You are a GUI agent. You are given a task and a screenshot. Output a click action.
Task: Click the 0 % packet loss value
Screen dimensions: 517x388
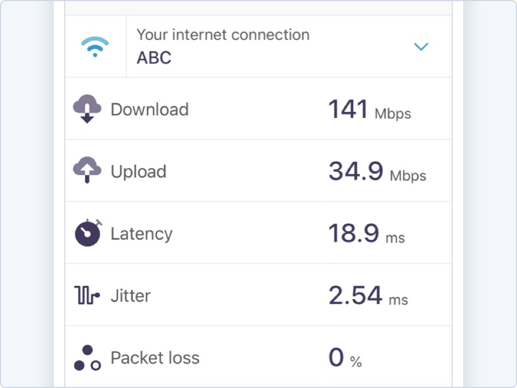pyautogui.click(x=345, y=357)
